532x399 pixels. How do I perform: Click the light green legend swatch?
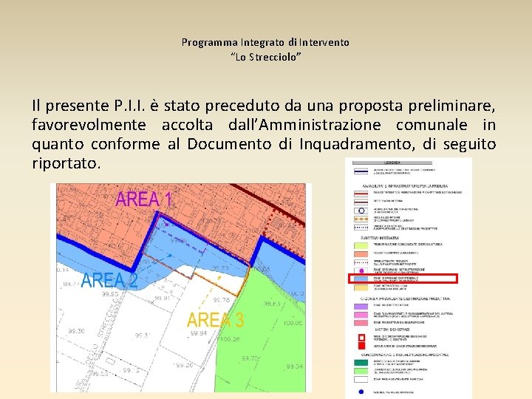click(x=361, y=371)
